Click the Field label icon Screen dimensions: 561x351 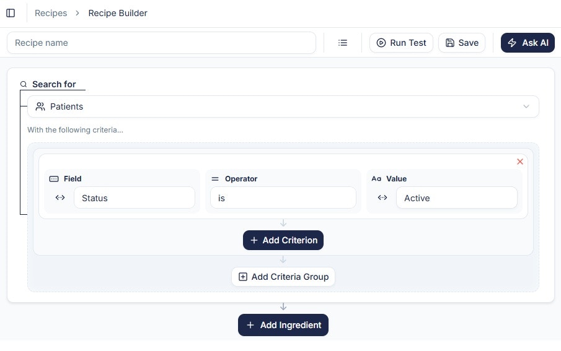point(54,179)
